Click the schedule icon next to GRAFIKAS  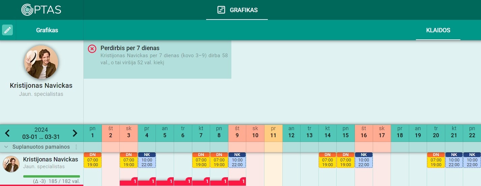click(x=221, y=10)
